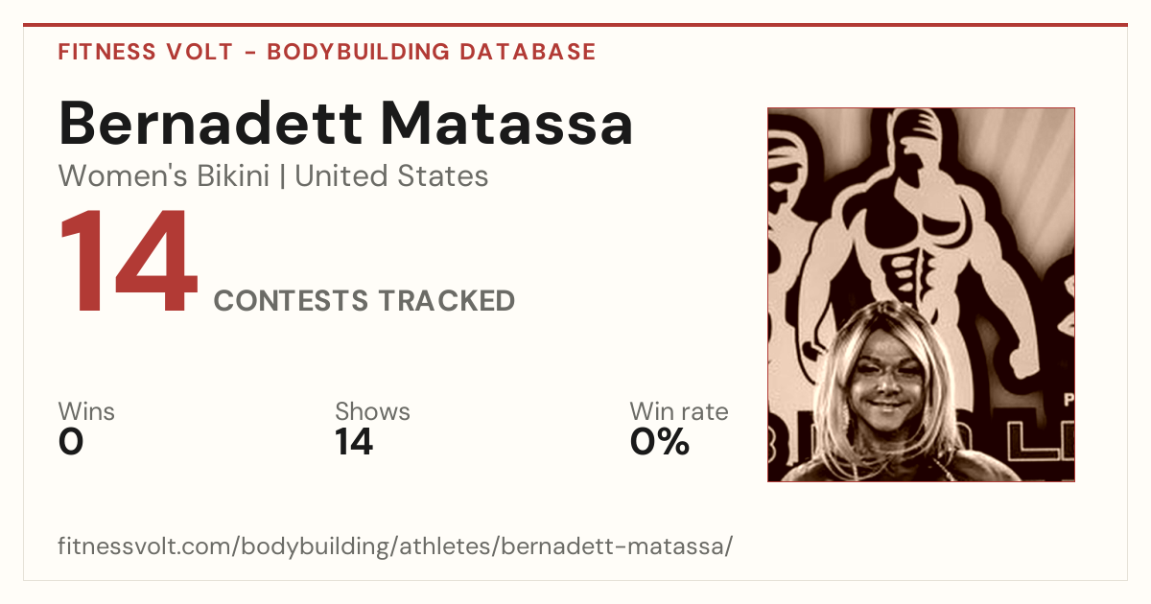Select the Win rate label
The width and height of the screenshot is (1151, 604).
pyautogui.click(x=679, y=412)
